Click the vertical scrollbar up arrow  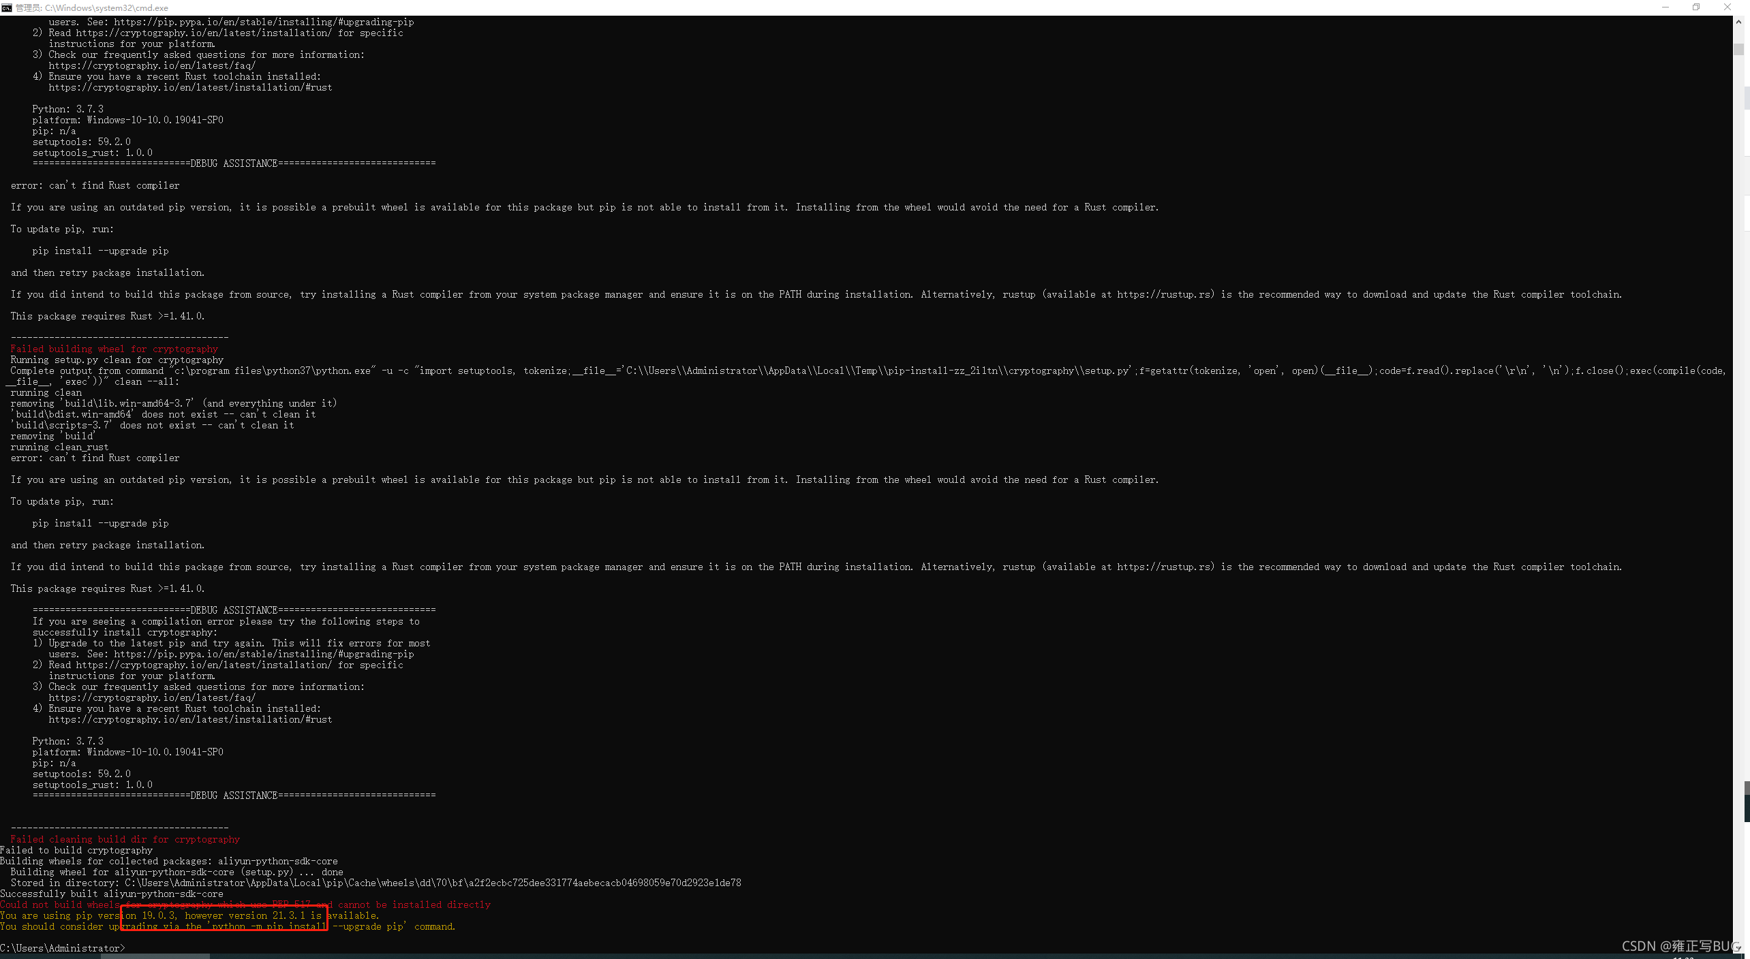click(x=1738, y=22)
